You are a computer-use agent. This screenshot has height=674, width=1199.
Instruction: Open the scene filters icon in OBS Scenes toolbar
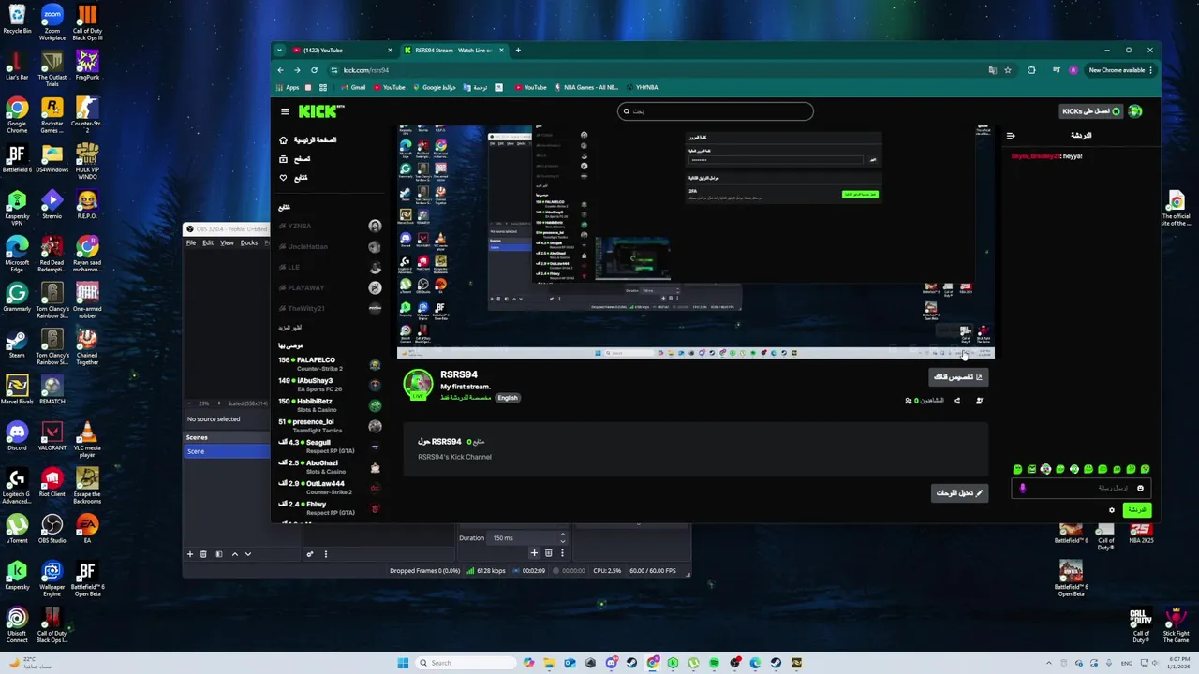[x=219, y=554]
